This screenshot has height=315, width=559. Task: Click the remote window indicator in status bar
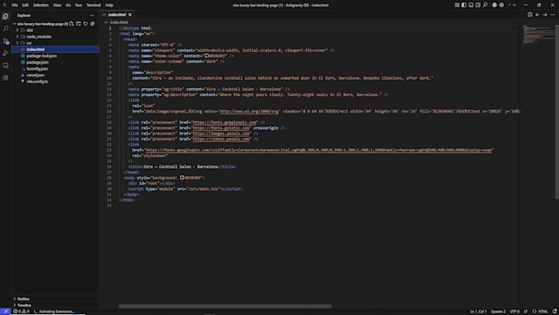click(x=6, y=312)
